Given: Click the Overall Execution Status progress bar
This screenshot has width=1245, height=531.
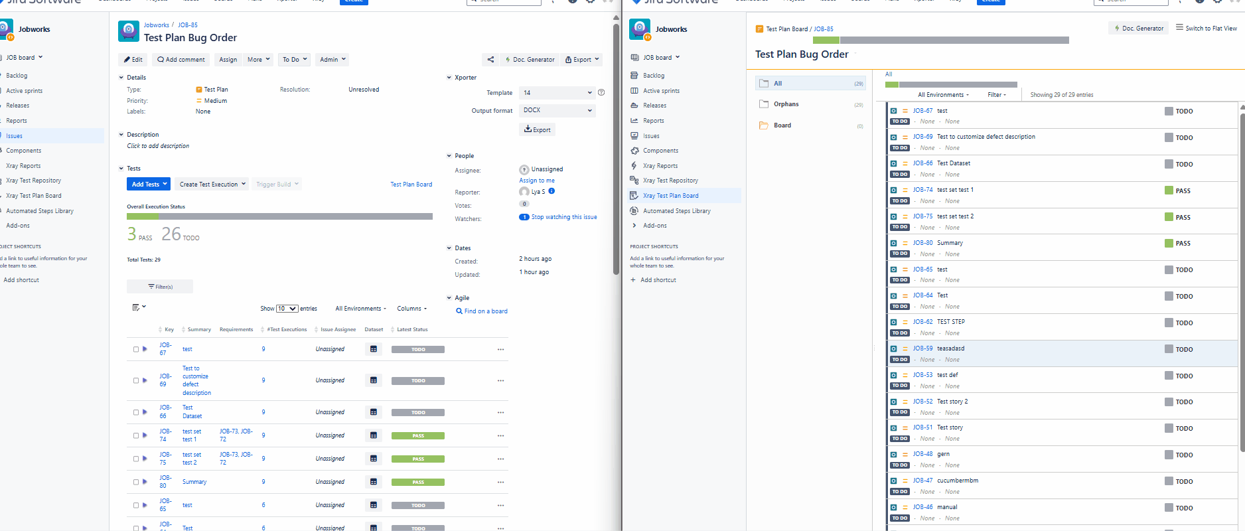Looking at the screenshot, I should pyautogui.click(x=279, y=216).
